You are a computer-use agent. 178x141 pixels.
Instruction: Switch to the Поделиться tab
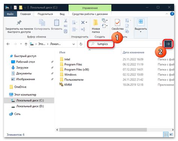coord(45,14)
